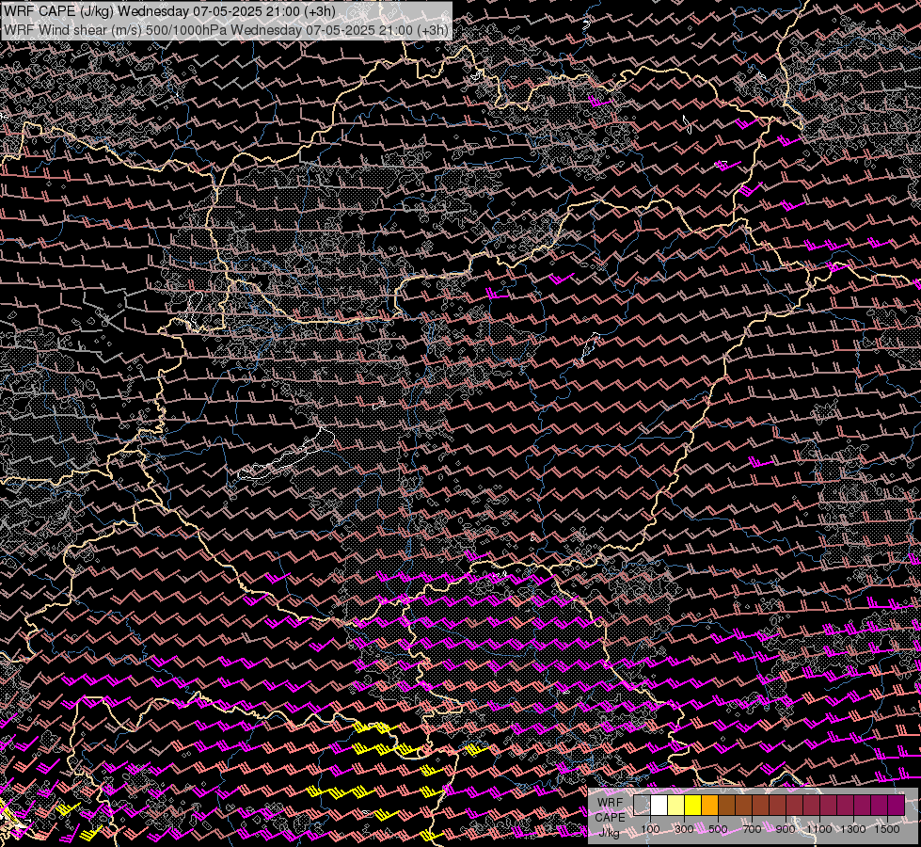Click the "CAPE" label in the legend
The image size is (921, 847).
coord(611,818)
